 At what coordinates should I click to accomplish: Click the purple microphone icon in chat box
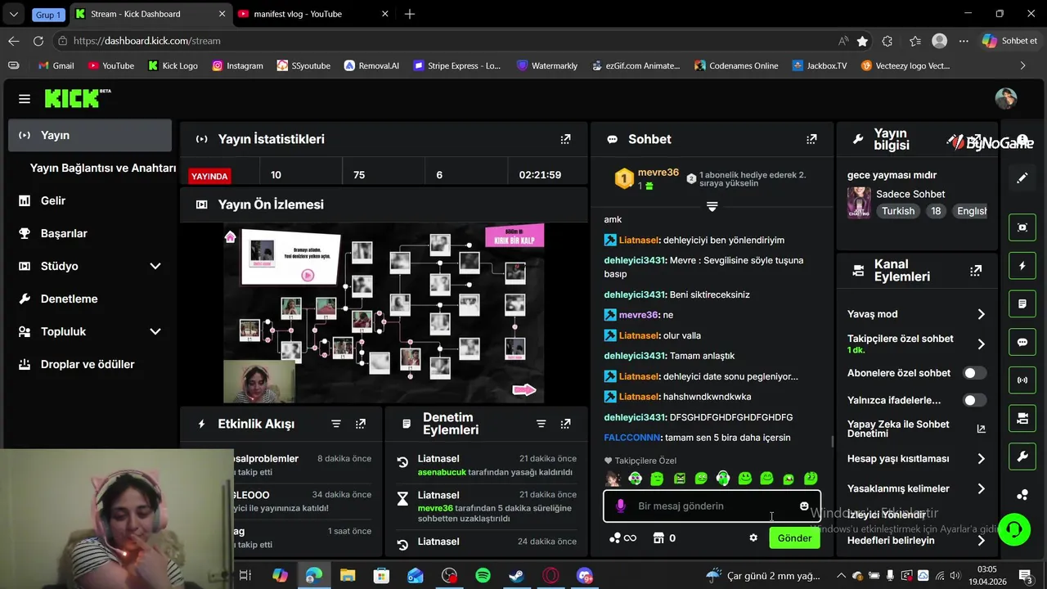[620, 506]
